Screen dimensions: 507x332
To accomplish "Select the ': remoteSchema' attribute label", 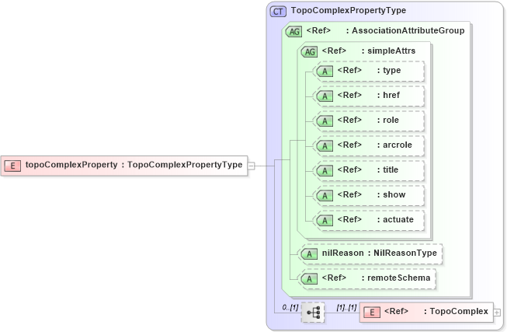I will (396, 278).
